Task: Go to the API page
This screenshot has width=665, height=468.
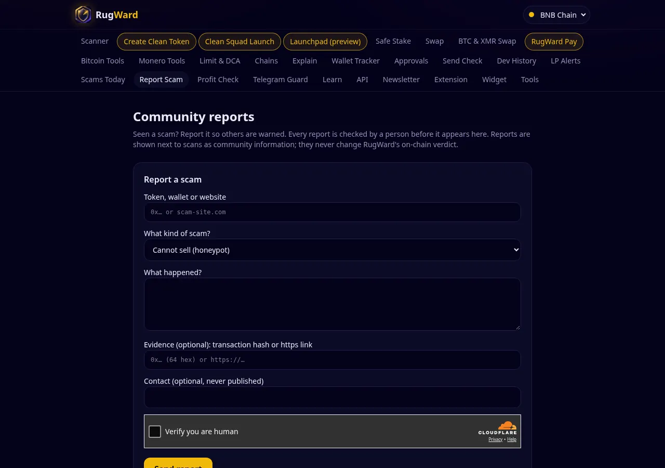Action: 362,80
